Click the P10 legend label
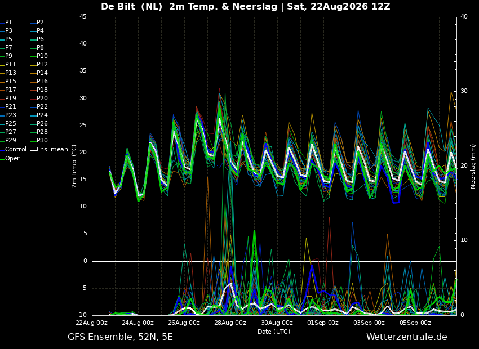 42,56
